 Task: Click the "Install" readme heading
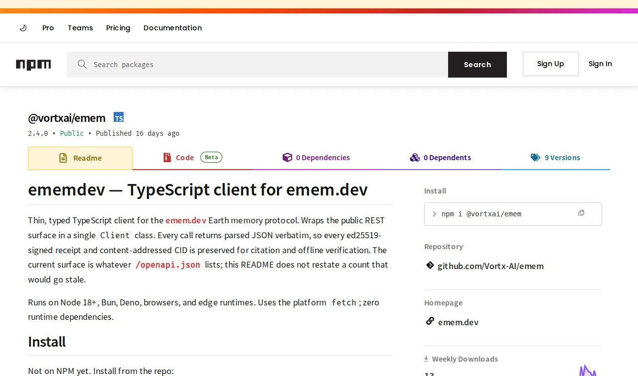pyautogui.click(x=47, y=342)
